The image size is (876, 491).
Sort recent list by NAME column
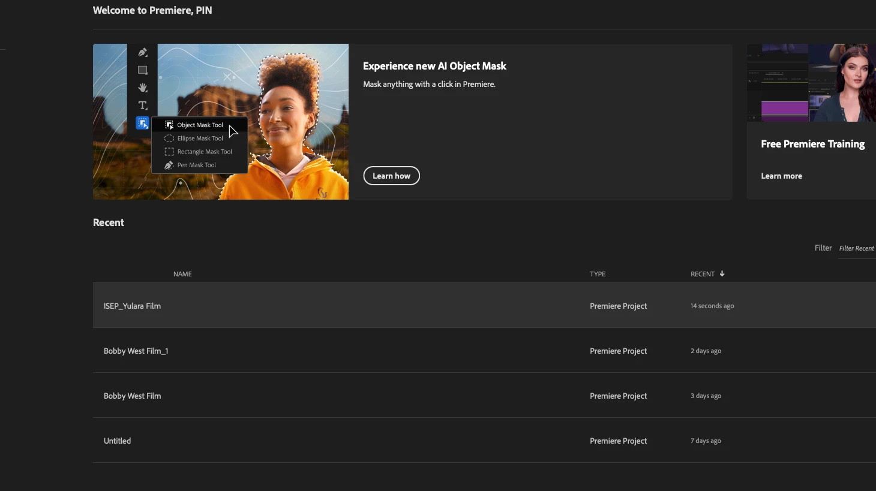click(182, 274)
